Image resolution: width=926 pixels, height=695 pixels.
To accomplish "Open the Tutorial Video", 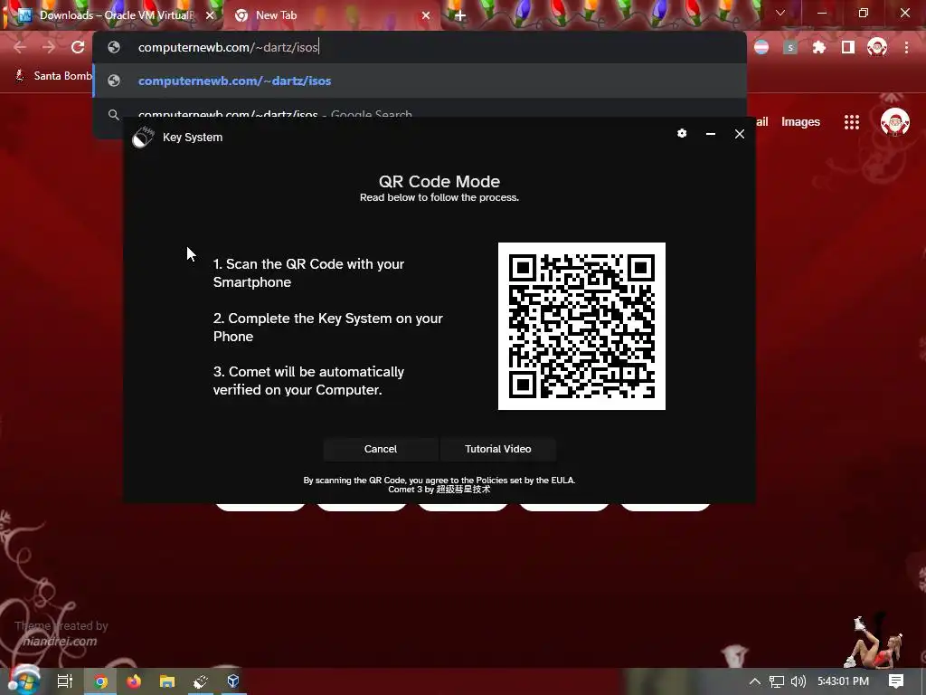I will click(498, 449).
